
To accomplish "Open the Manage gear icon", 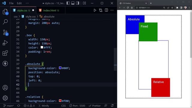I will 5,98.
